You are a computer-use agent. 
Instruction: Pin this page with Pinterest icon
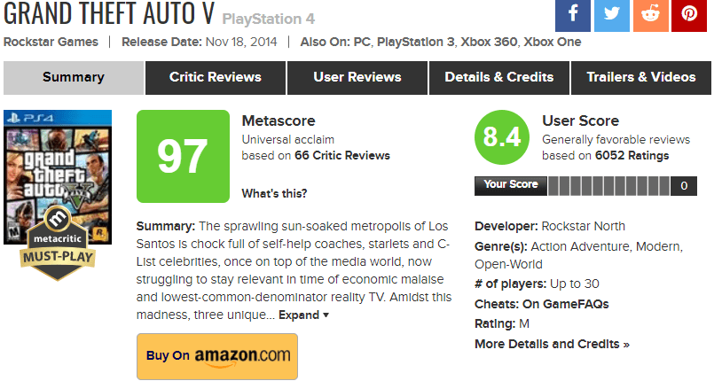687,14
